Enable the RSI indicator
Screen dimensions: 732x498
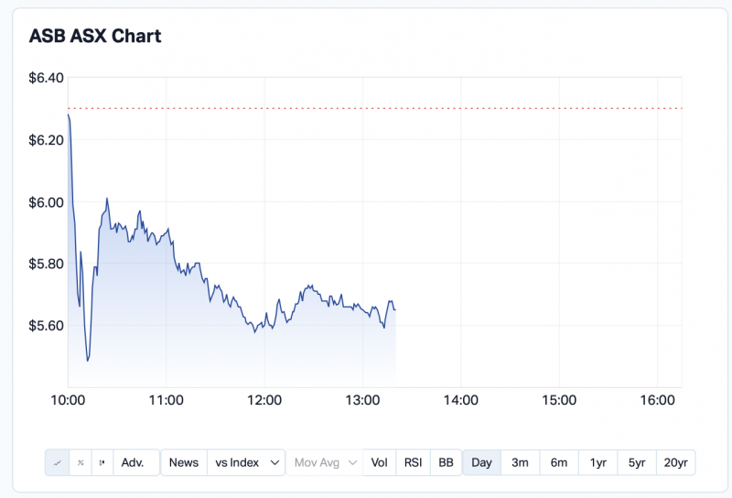click(414, 462)
